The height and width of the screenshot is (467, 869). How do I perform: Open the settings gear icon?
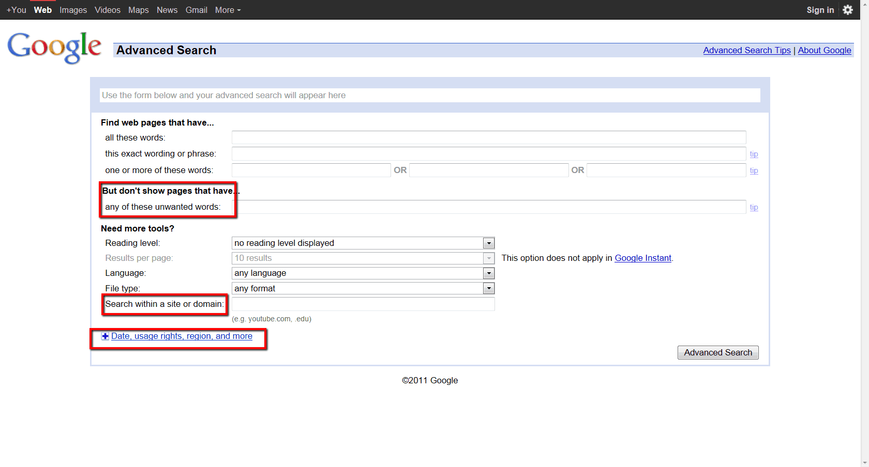(x=847, y=10)
